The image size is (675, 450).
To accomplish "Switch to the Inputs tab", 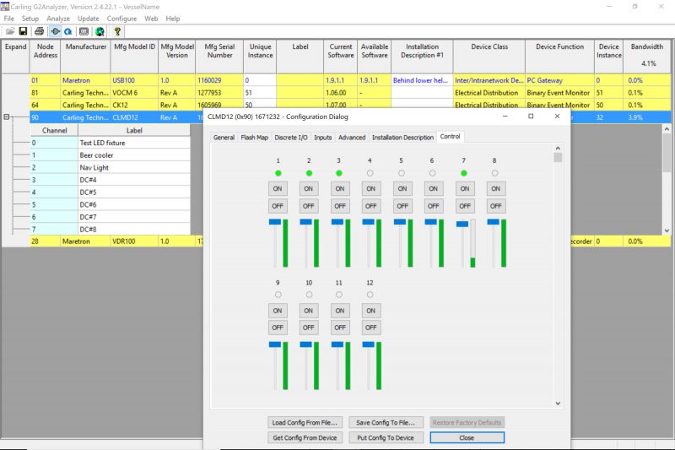I will pyautogui.click(x=323, y=138).
